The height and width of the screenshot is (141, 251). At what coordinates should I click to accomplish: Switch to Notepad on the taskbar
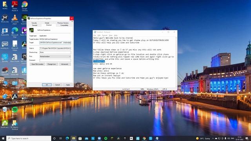[157, 138]
